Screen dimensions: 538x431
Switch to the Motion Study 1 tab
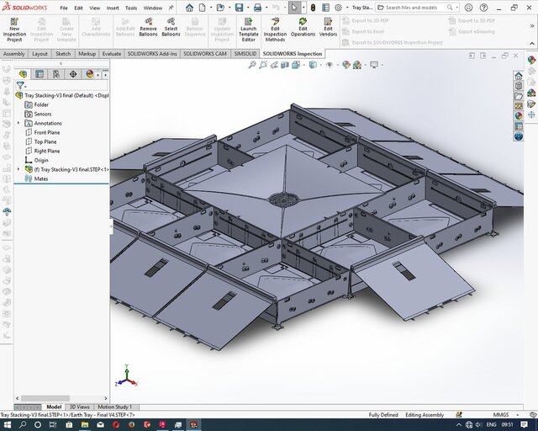[115, 407]
